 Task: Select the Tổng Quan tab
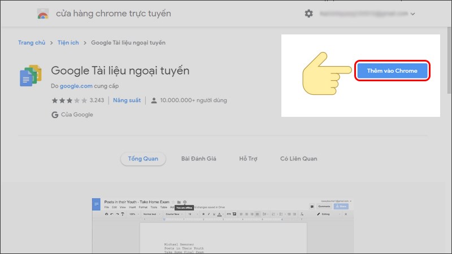[143, 159]
